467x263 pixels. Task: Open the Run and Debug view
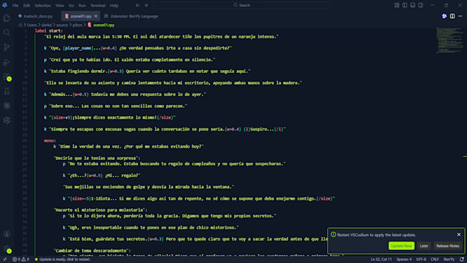click(7, 62)
